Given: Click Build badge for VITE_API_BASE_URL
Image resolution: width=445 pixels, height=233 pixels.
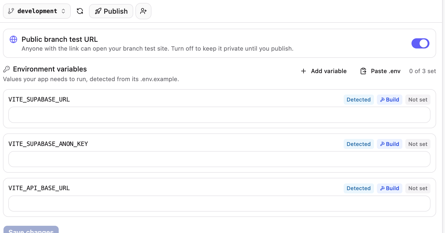Looking at the screenshot, I should coord(390,188).
